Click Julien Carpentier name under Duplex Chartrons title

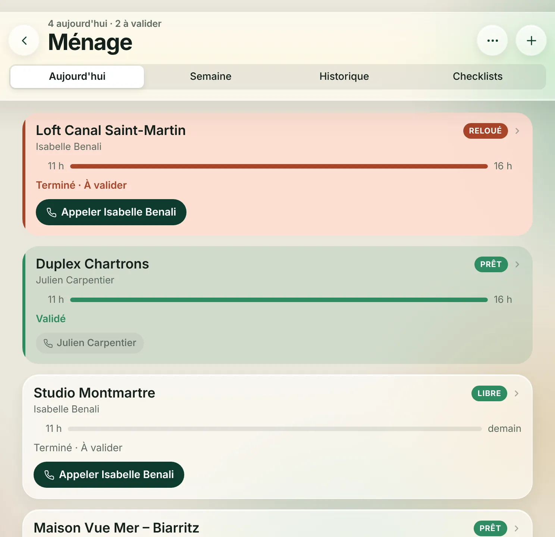pos(75,280)
